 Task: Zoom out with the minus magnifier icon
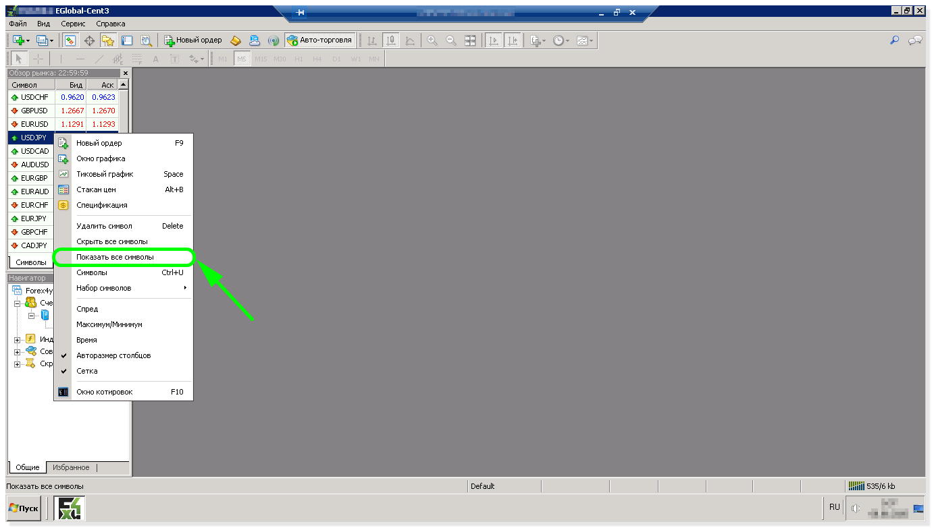tap(451, 40)
